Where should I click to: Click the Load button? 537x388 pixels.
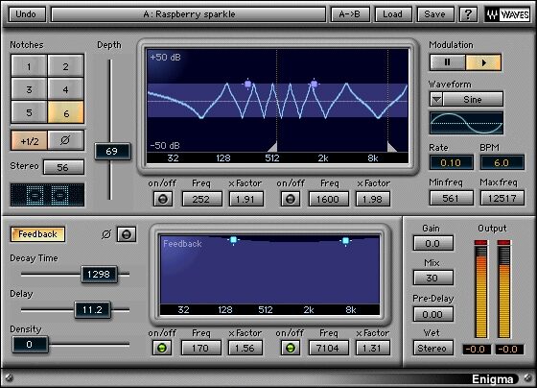coord(393,14)
